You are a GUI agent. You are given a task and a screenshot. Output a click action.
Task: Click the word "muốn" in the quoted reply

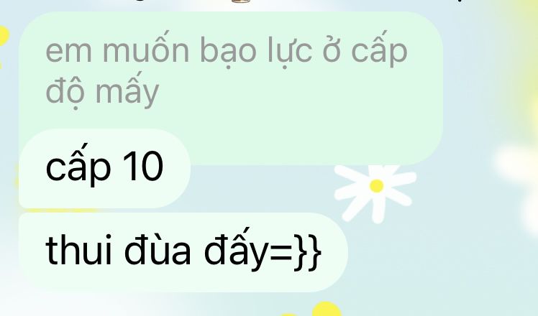(146, 47)
